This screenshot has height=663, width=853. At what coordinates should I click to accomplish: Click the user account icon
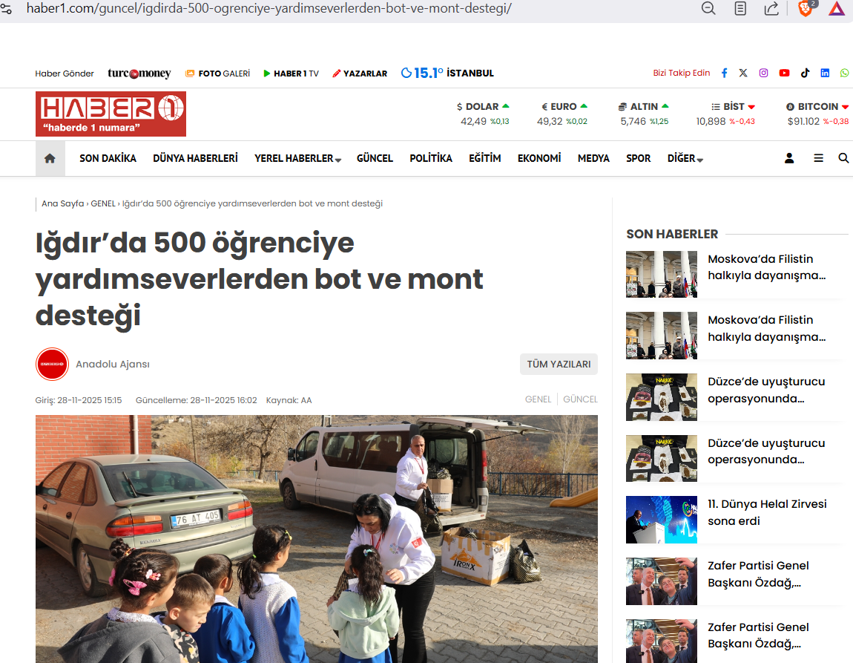click(789, 158)
